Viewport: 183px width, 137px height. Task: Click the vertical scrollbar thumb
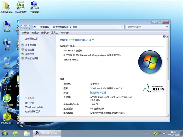click(168, 59)
